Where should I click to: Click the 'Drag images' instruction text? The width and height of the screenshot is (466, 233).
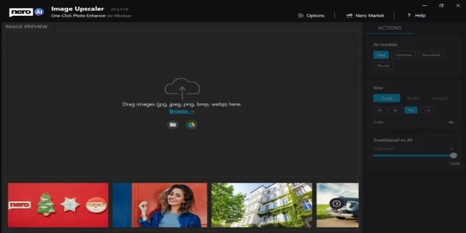click(182, 104)
